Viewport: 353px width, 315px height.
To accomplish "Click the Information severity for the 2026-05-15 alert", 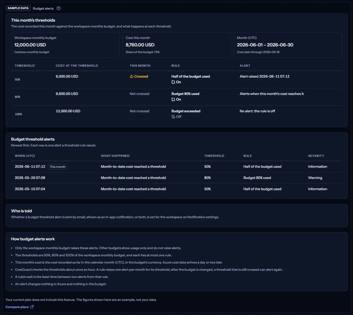I will point(318,189).
